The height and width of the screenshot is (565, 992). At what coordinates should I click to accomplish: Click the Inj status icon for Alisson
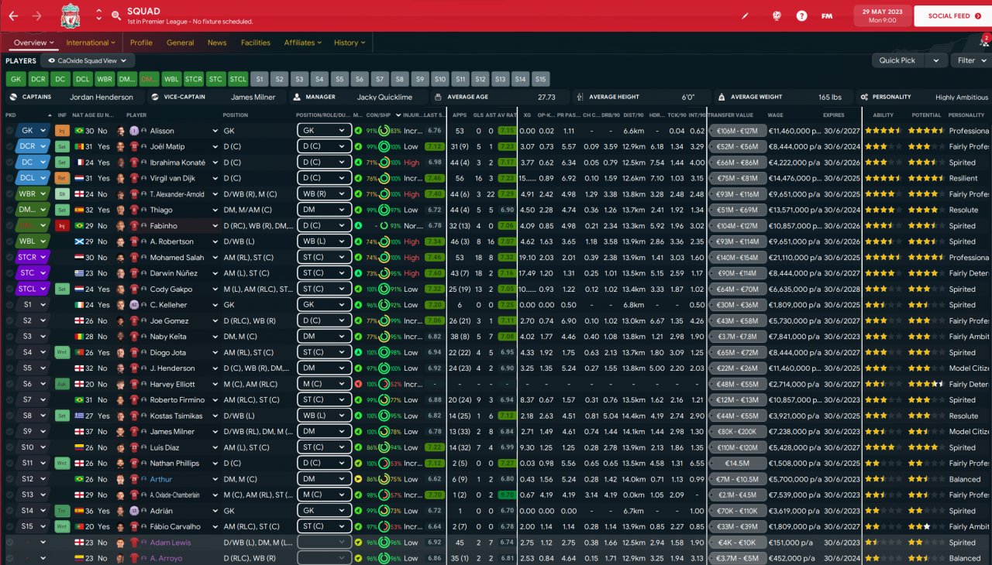coord(62,131)
